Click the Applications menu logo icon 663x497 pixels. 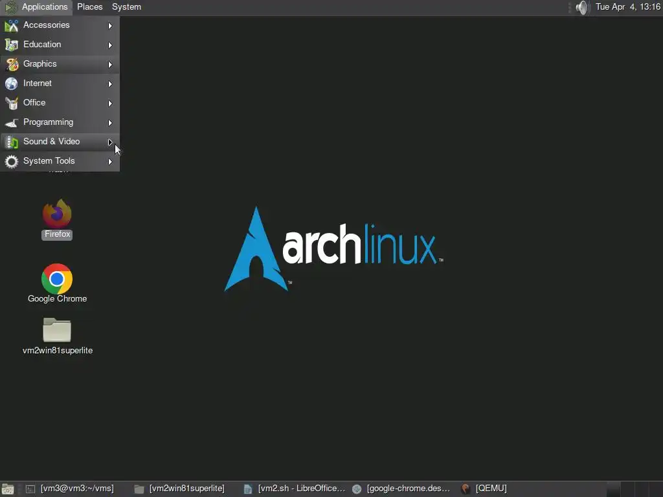[10, 7]
